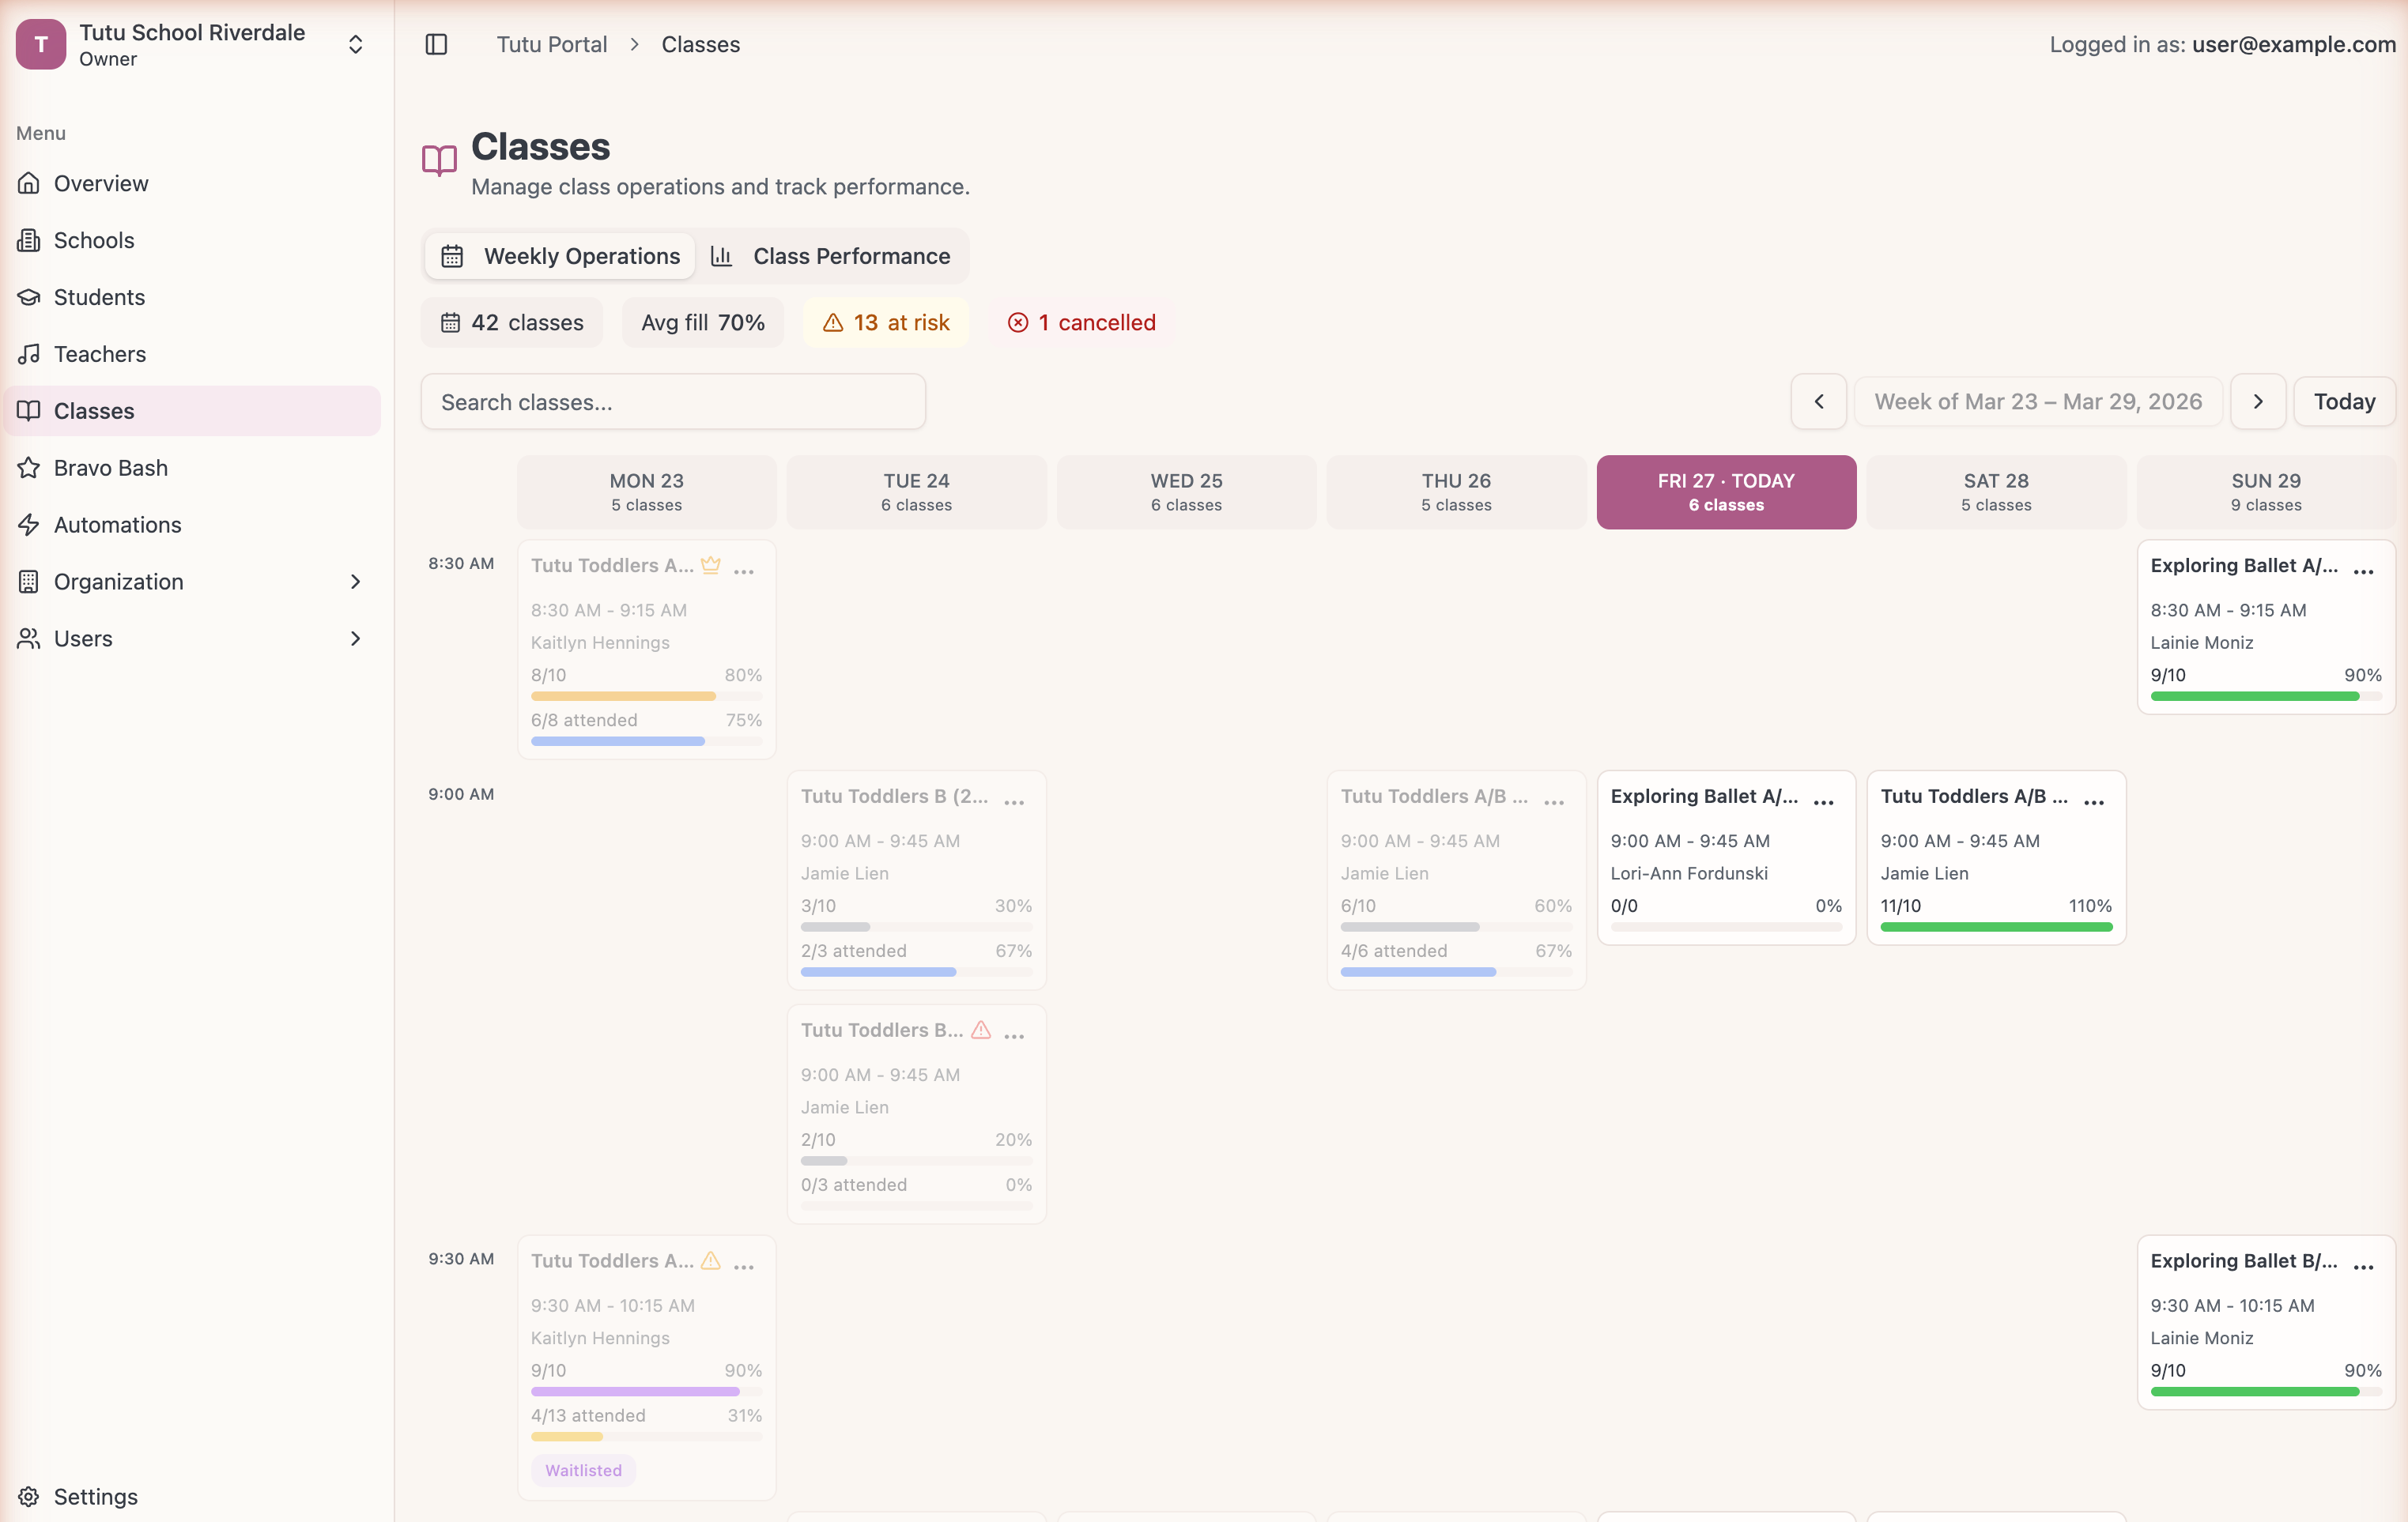Screen dimensions: 2408x1522
Task: Open the three-dot menu on Friday's Exploring Ballet card
Action: click(1824, 801)
